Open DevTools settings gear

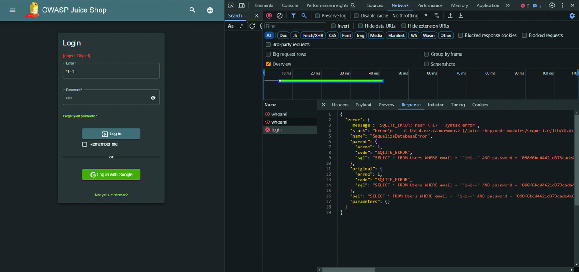(x=552, y=5)
